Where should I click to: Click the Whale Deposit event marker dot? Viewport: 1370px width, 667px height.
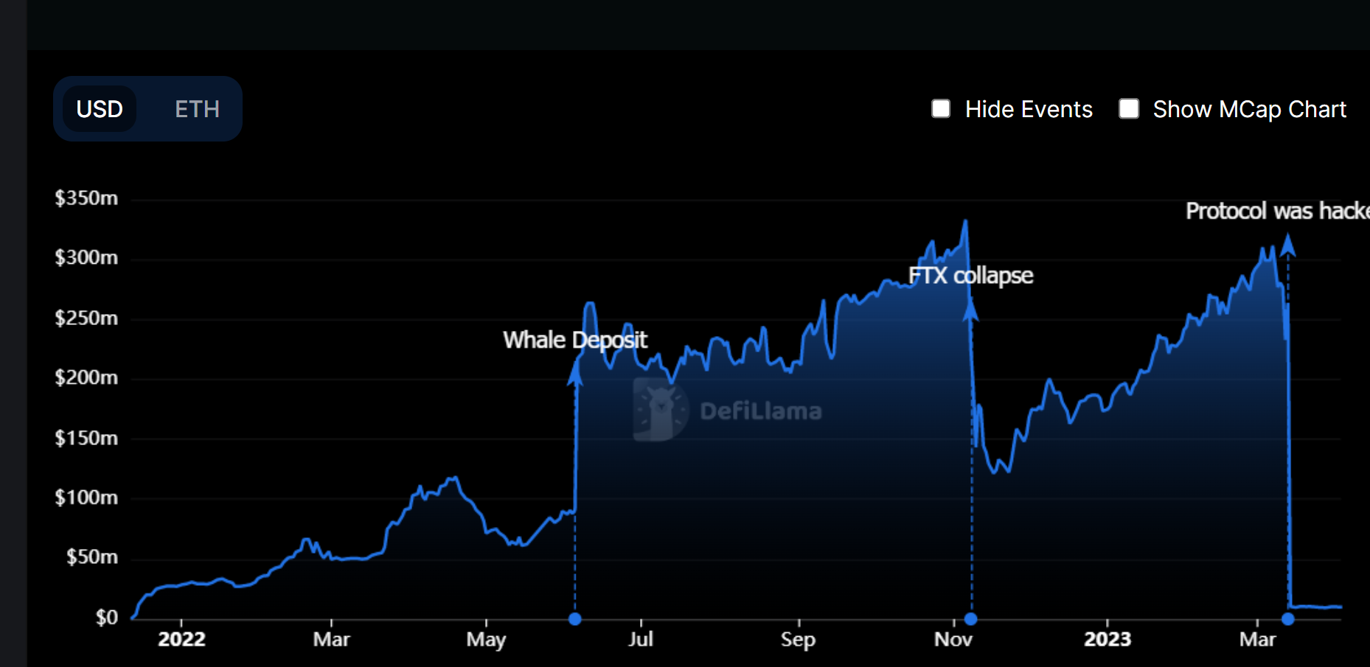click(575, 619)
